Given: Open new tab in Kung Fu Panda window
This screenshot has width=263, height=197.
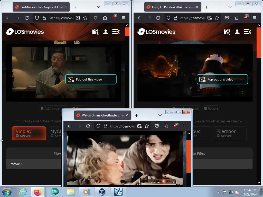Looking at the screenshot, I should (207, 7).
